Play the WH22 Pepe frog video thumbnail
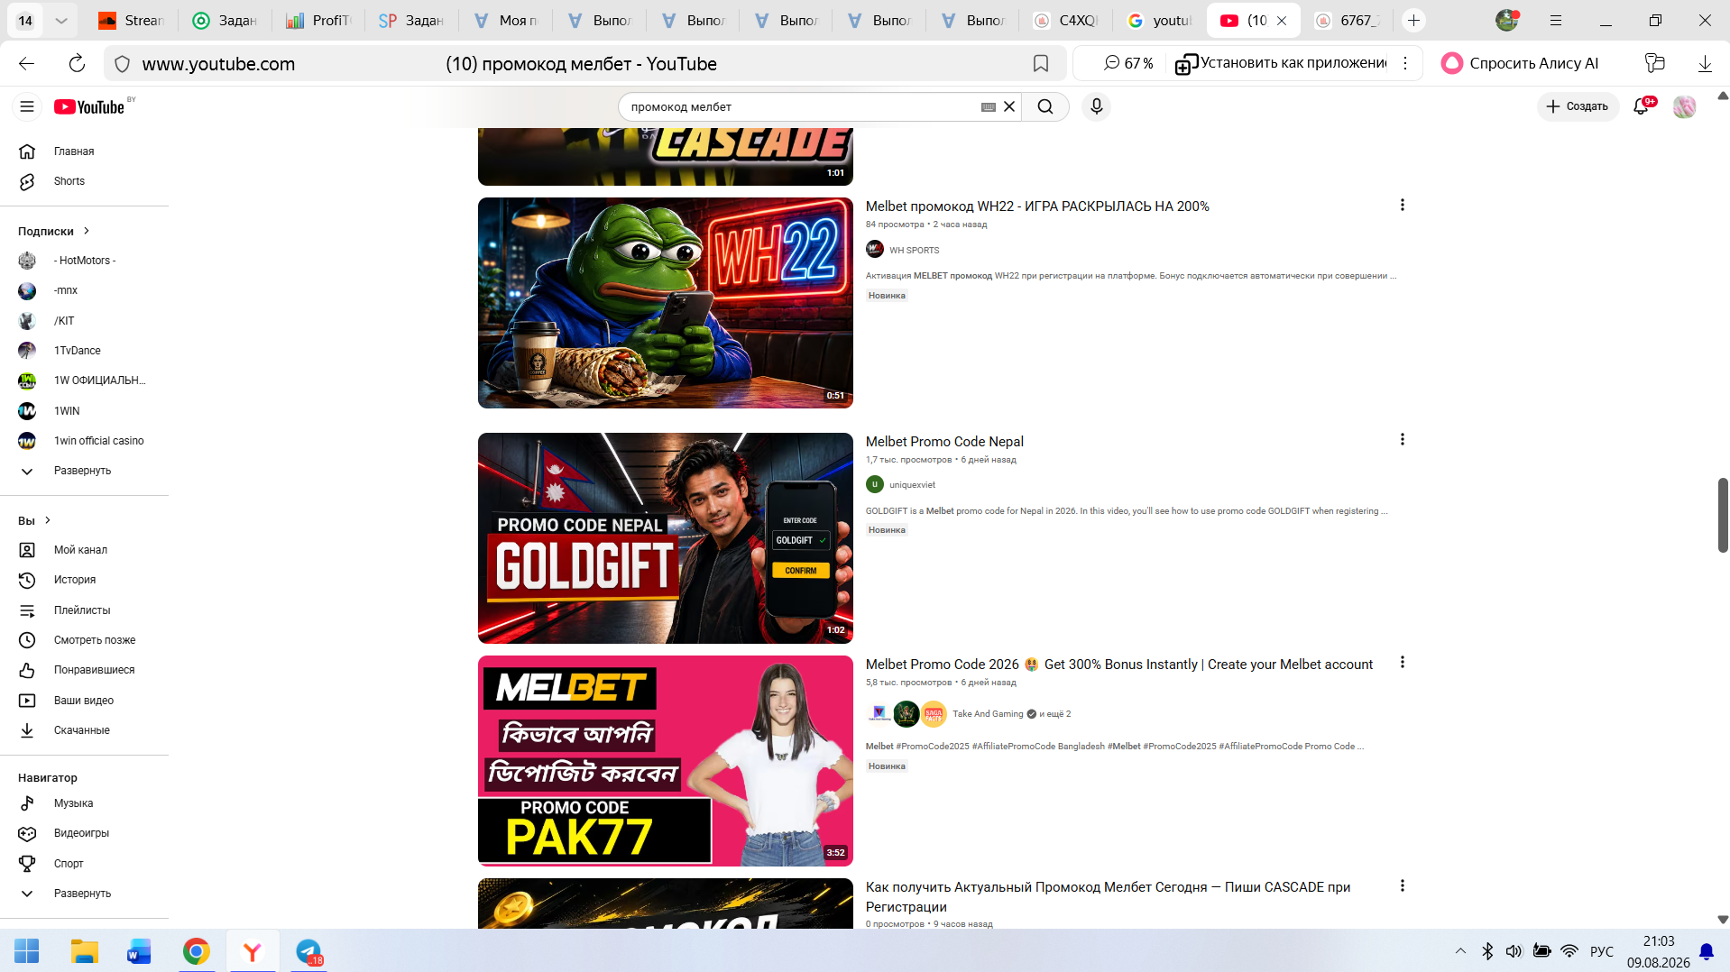1730x972 pixels. [x=666, y=303]
